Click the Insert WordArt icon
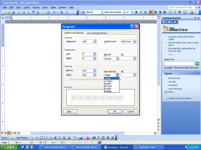 coord(55,137)
